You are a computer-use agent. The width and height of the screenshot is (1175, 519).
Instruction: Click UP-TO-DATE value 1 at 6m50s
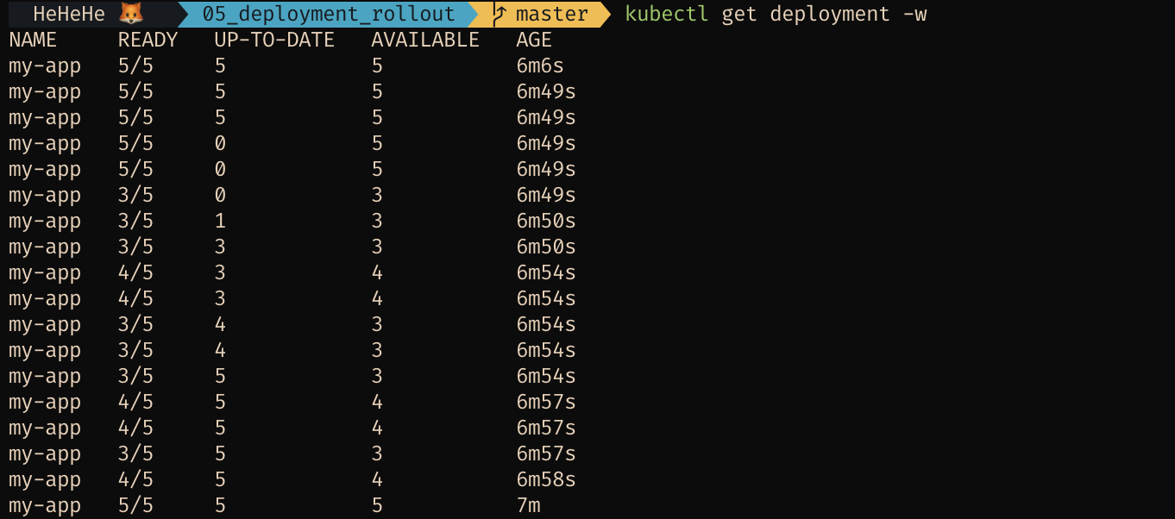(221, 221)
